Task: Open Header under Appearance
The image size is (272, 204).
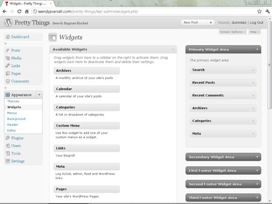Action: [x=12, y=124]
